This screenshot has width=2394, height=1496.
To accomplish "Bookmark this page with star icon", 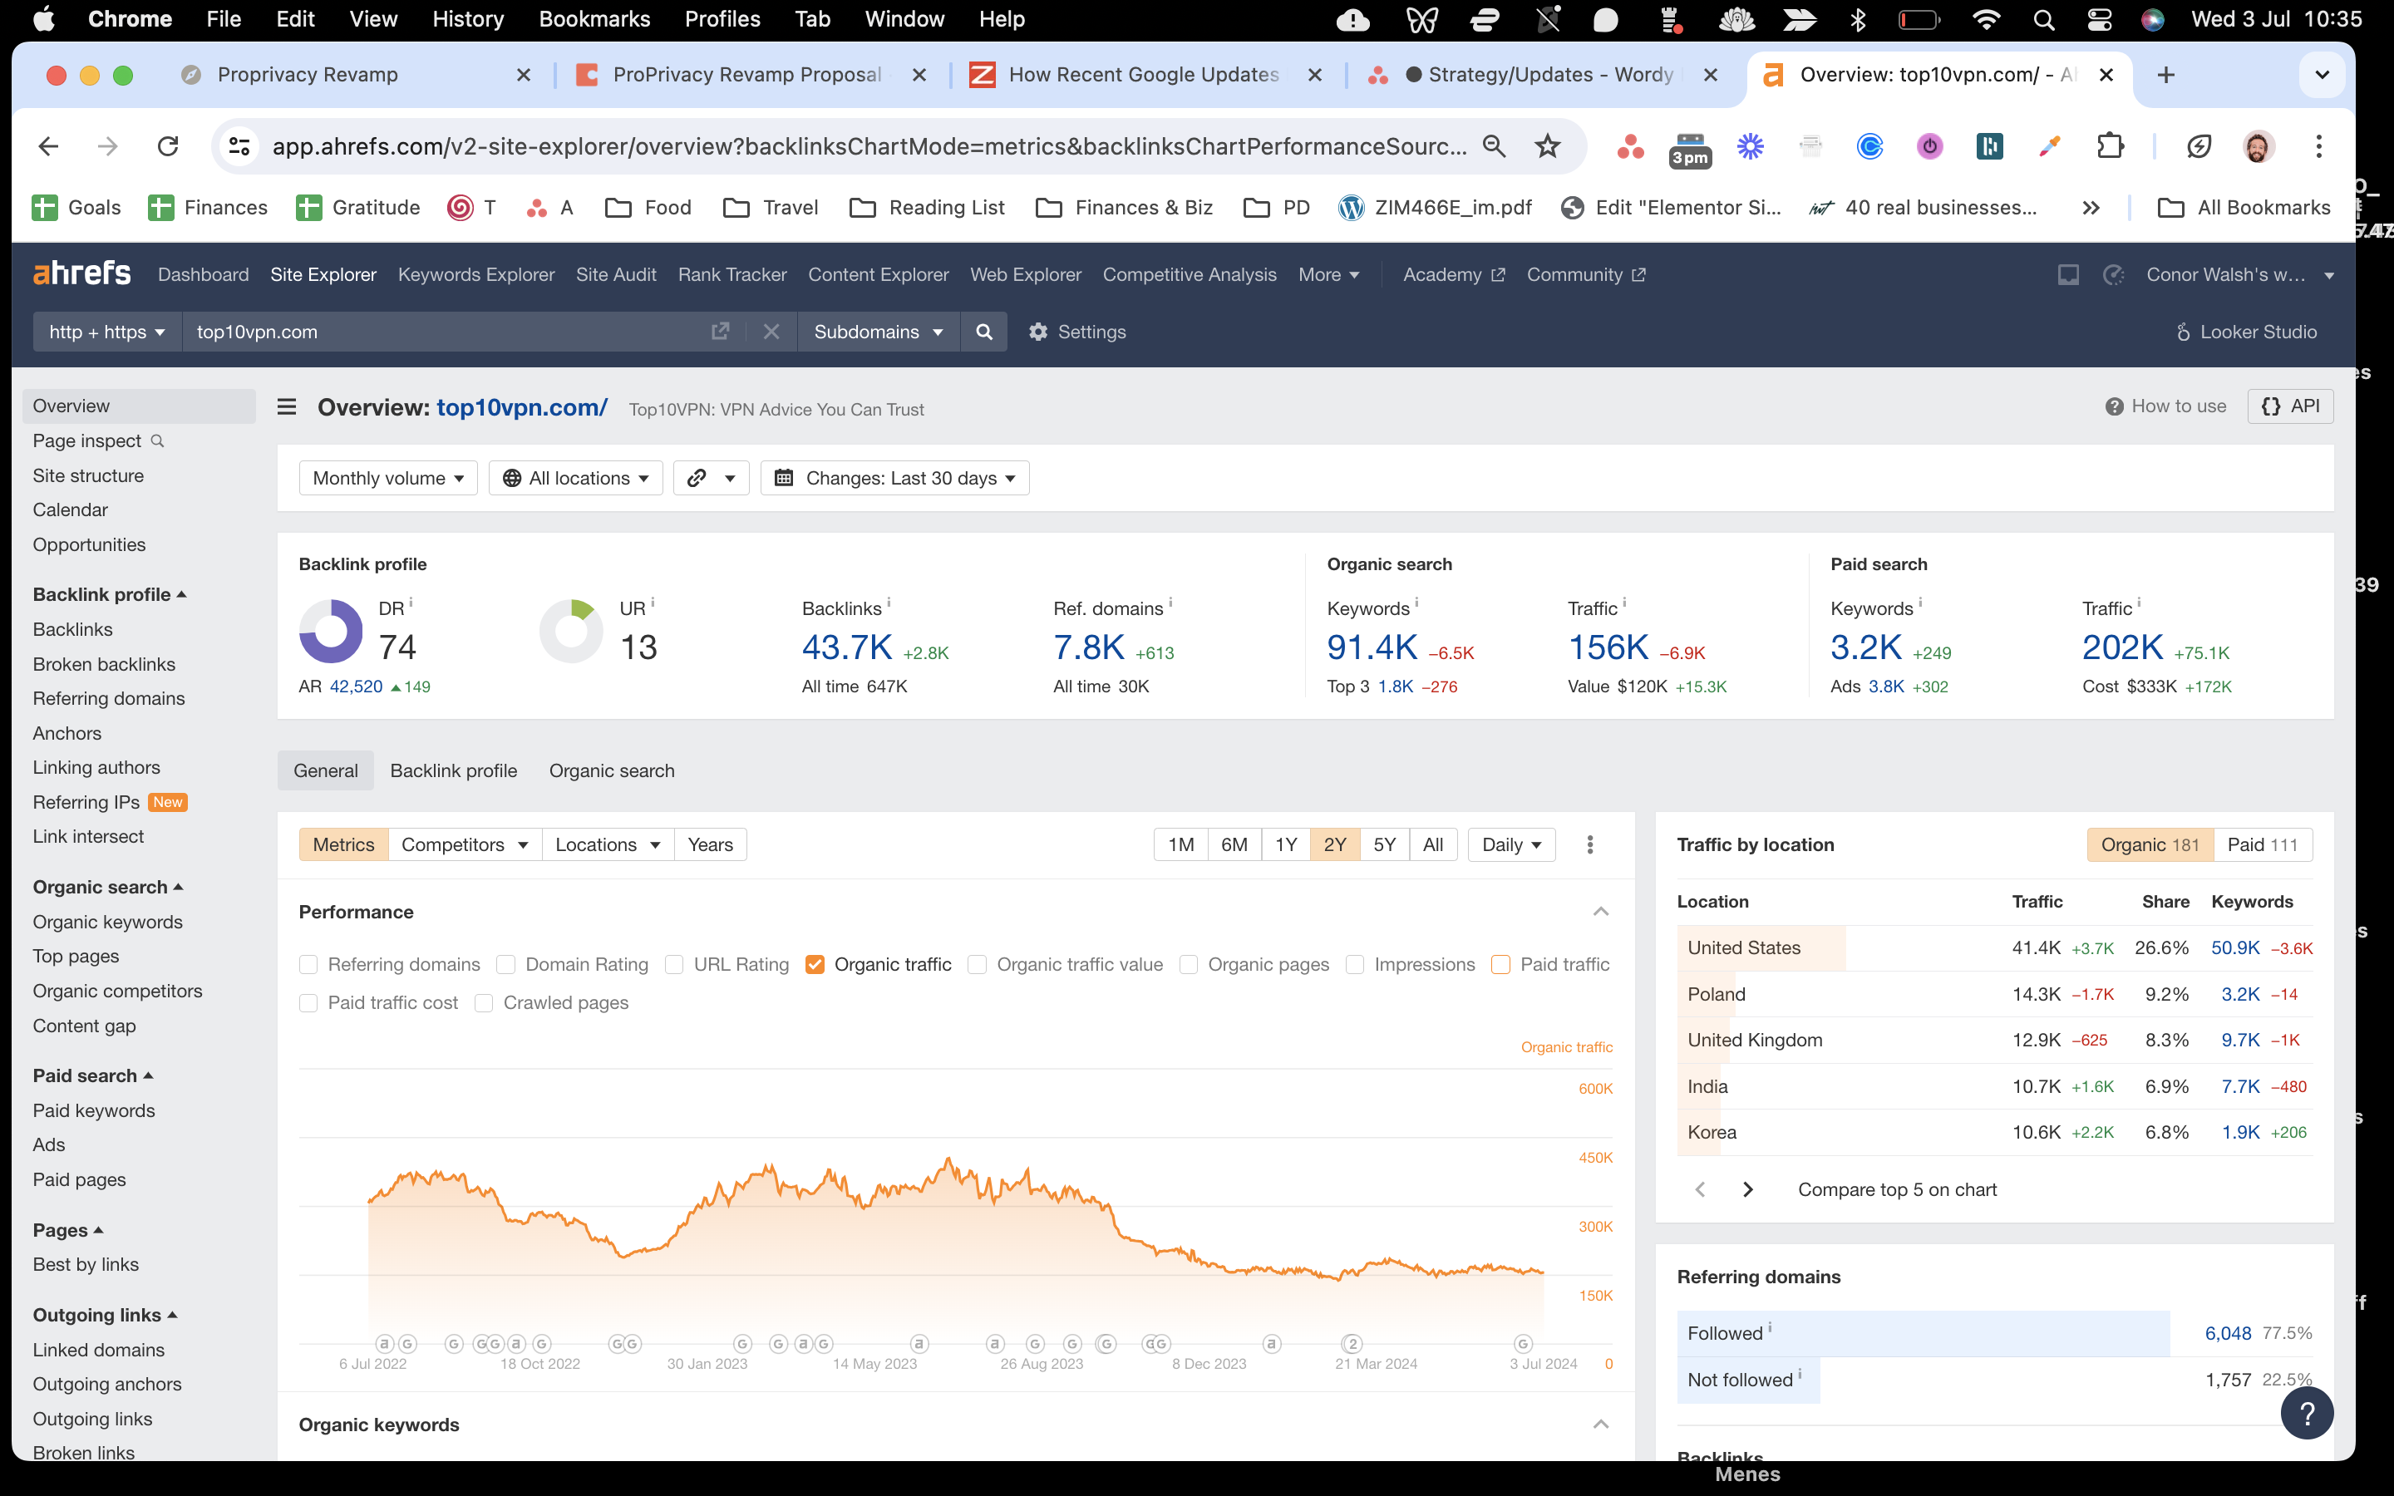I will tap(1547, 146).
